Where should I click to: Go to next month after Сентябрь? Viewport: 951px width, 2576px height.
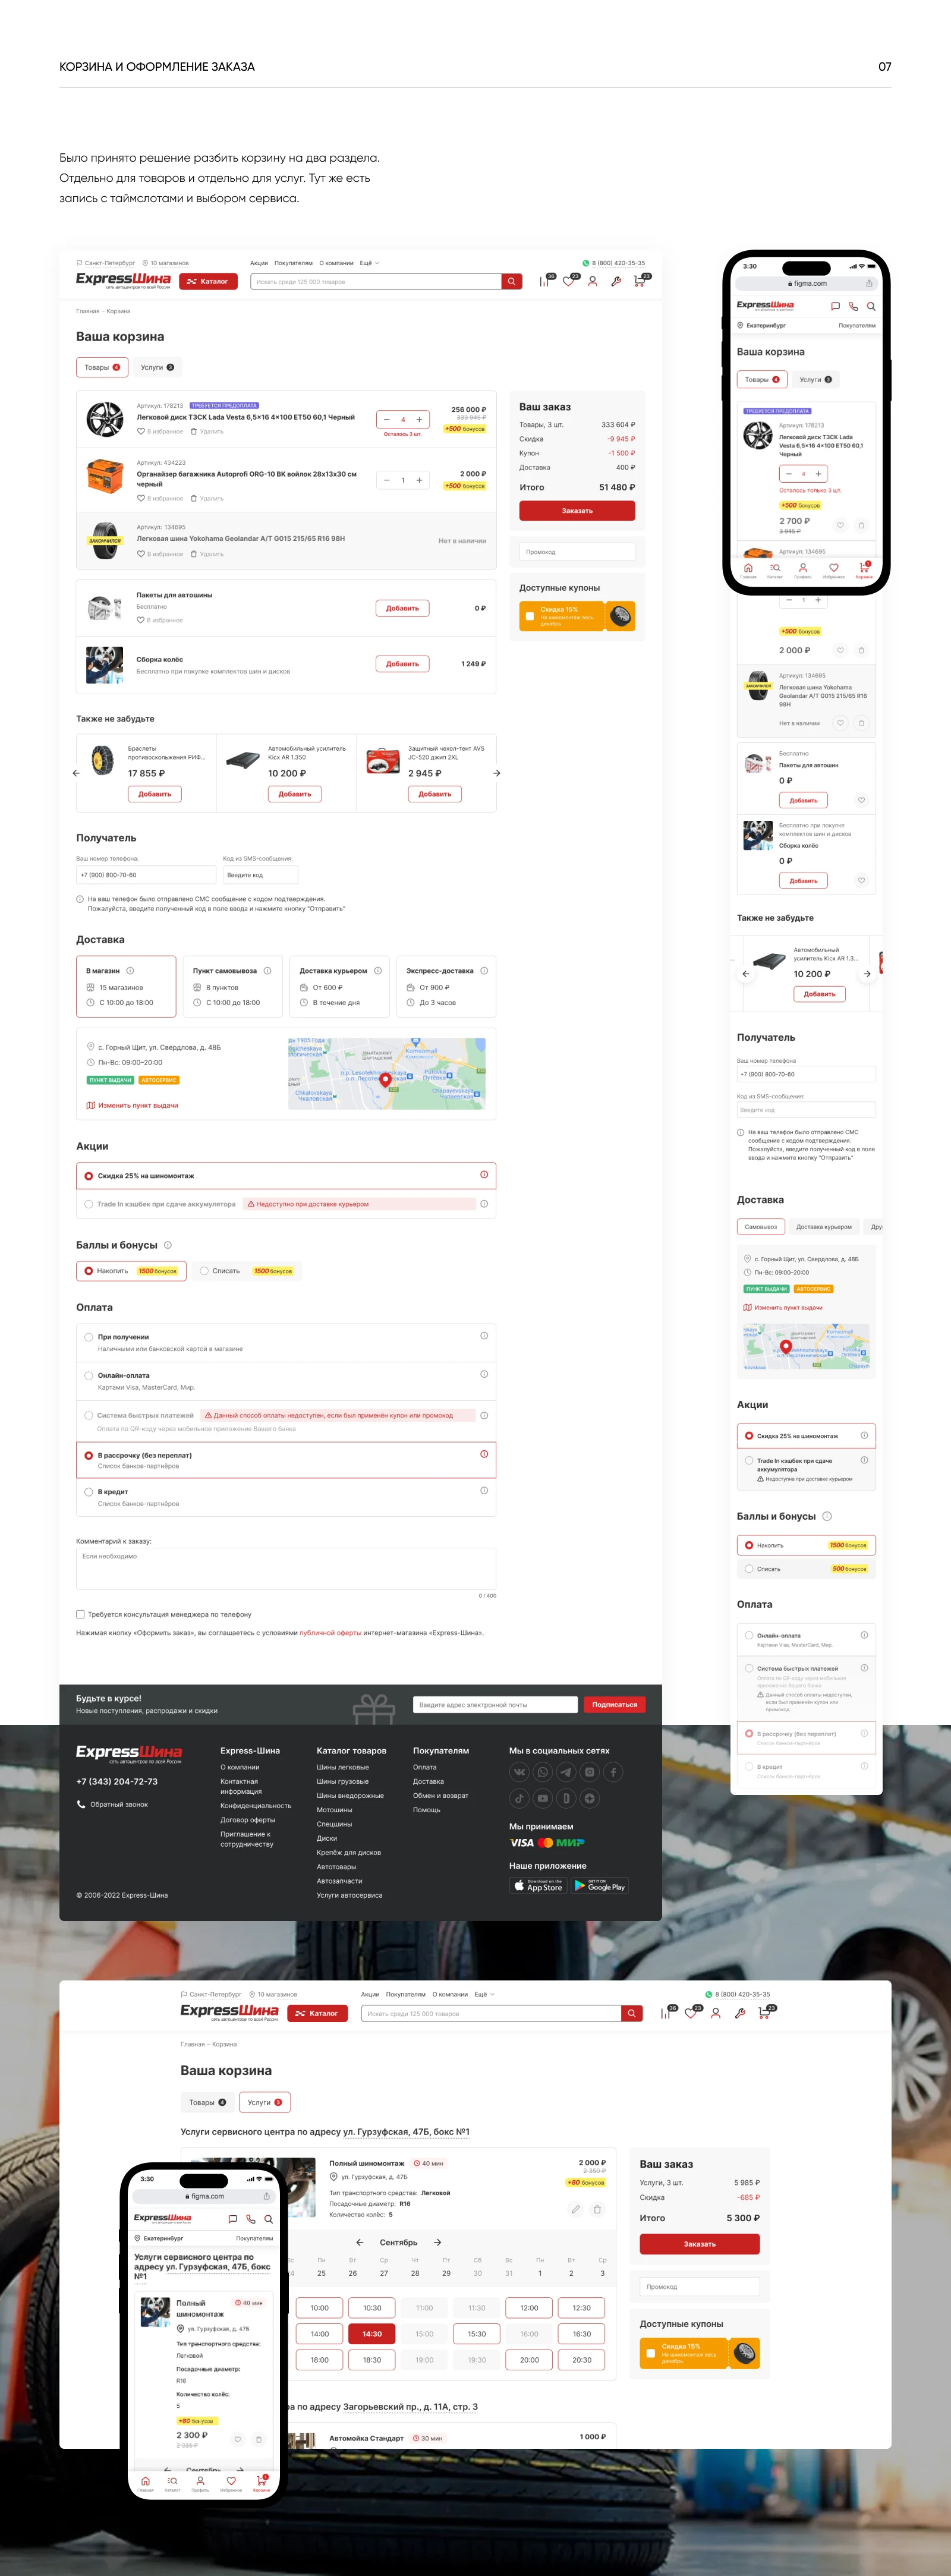pyautogui.click(x=437, y=2242)
